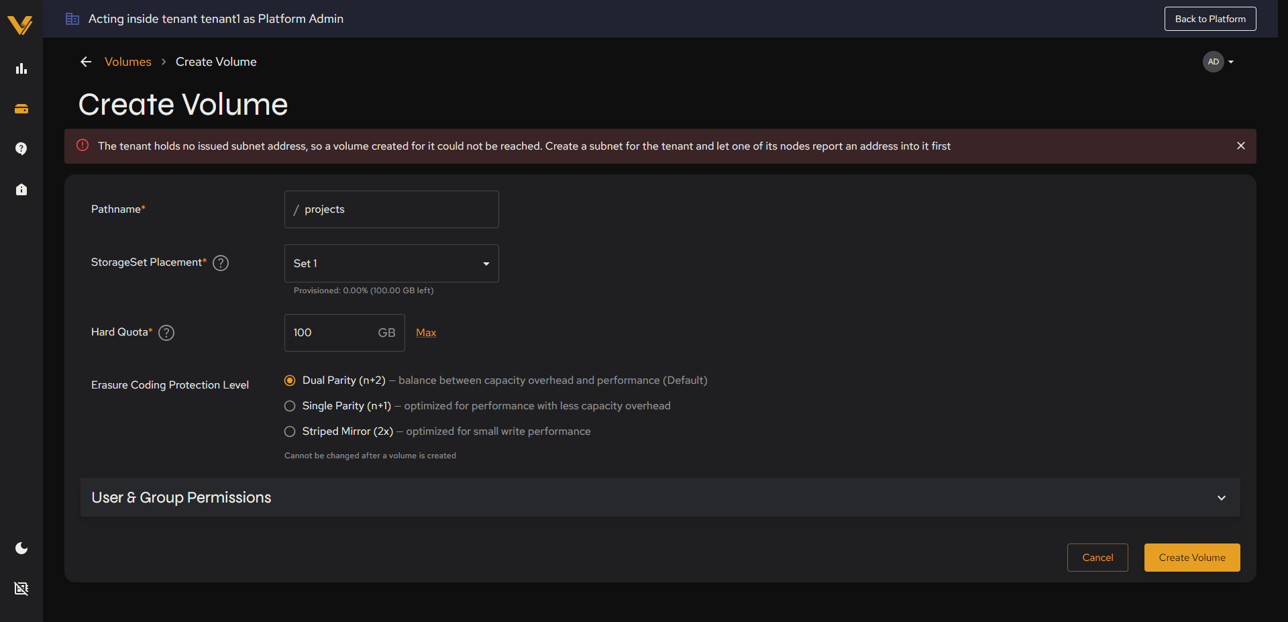The height and width of the screenshot is (622, 1288).
Task: Click the Create Volume breadcrumb text
Action: (x=216, y=62)
